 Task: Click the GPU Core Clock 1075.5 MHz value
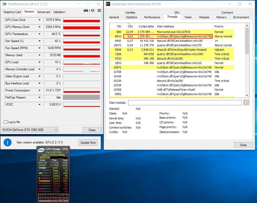point(53,20)
